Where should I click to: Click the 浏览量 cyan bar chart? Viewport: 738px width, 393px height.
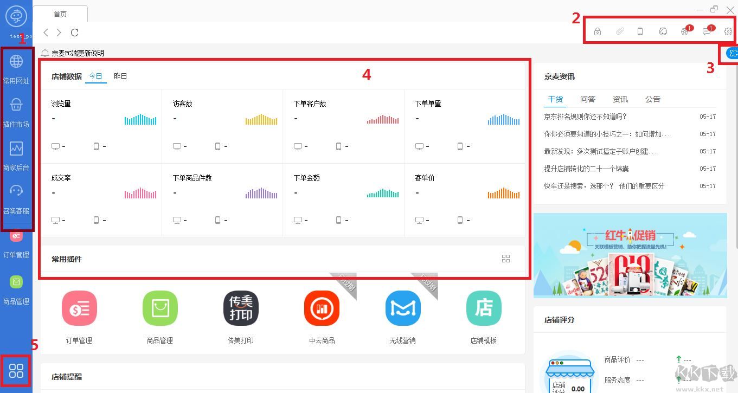click(x=140, y=119)
